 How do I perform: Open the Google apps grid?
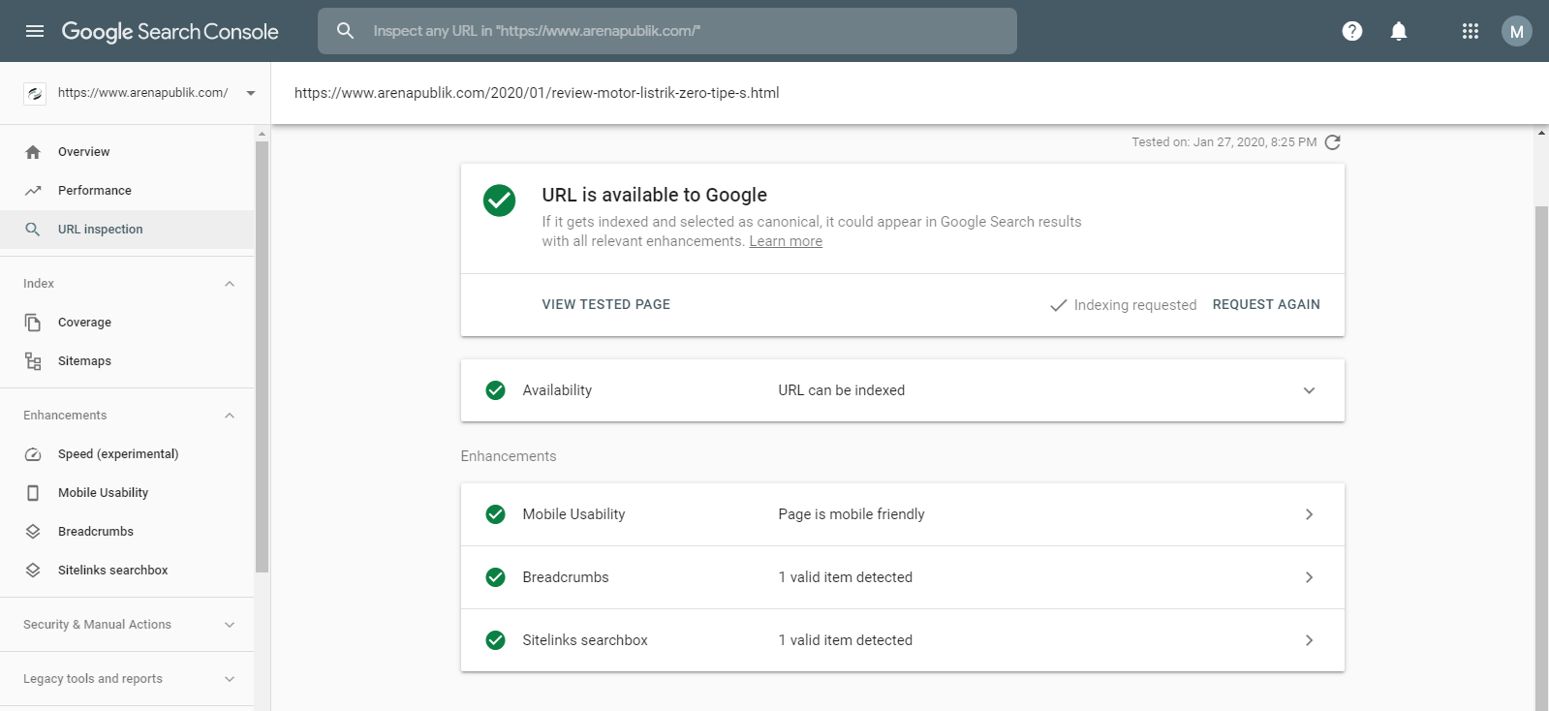point(1471,31)
